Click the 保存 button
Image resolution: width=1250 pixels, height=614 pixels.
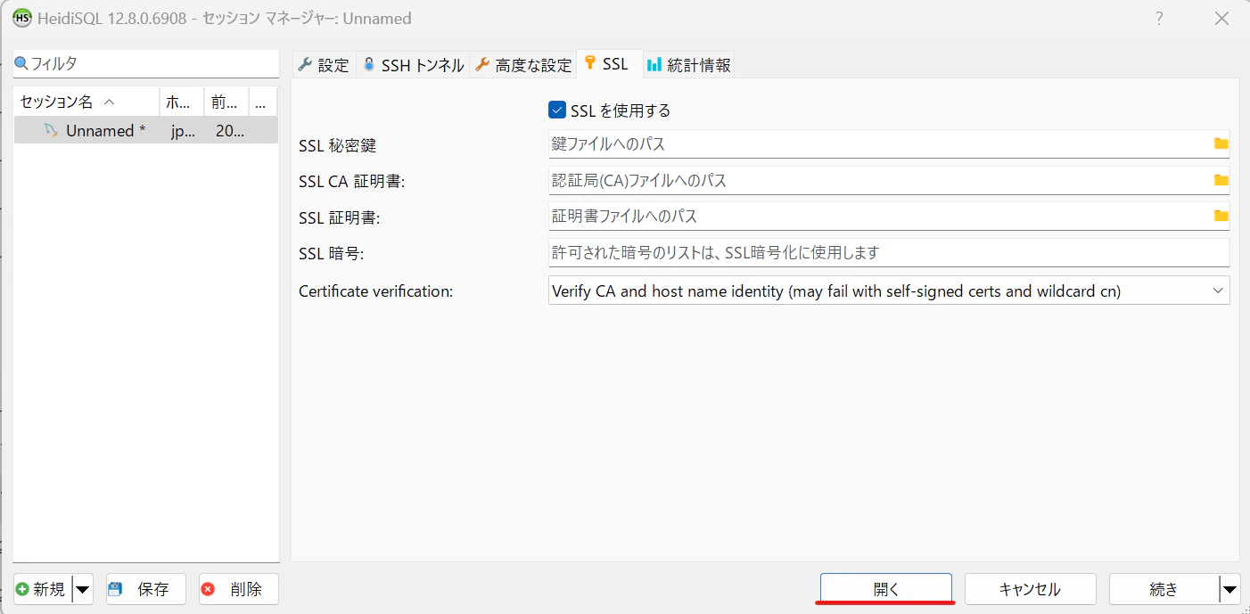(x=145, y=589)
